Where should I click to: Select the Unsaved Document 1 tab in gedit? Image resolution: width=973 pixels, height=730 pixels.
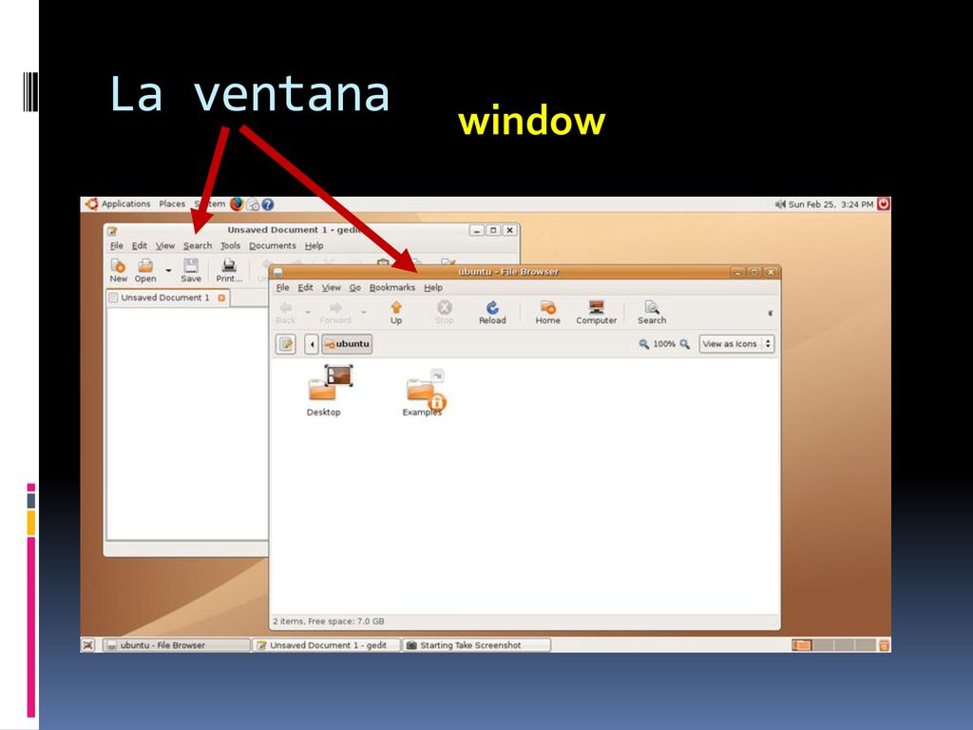[x=167, y=298]
